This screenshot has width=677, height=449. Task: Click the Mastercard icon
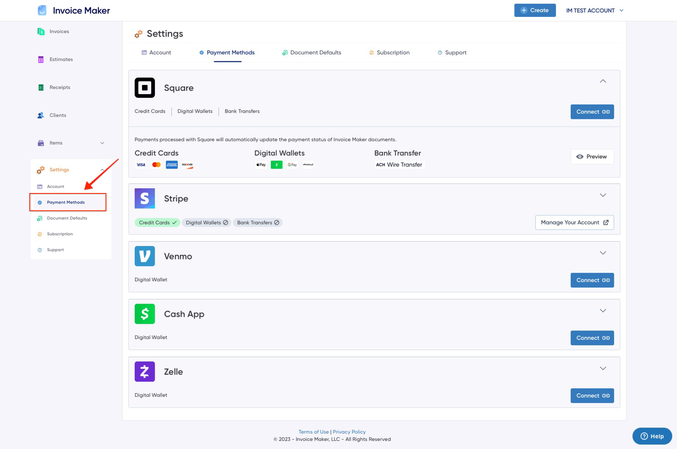156,165
